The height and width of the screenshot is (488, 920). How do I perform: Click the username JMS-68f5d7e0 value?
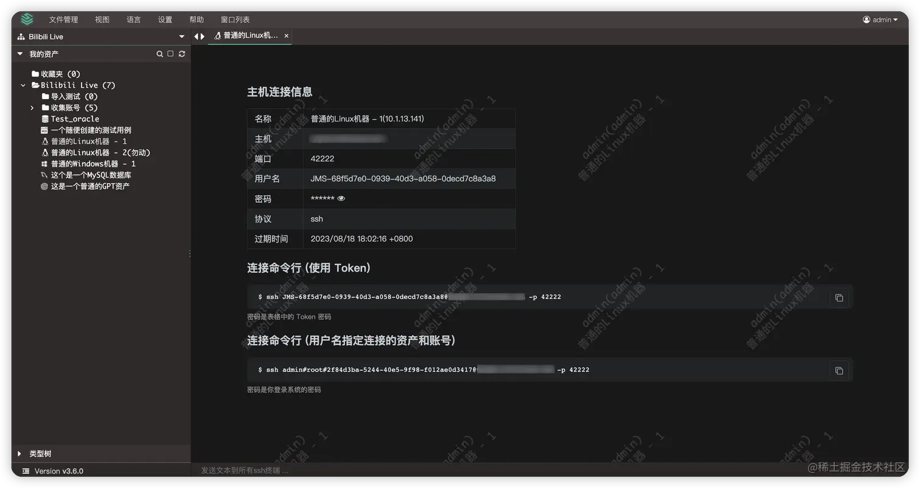(403, 179)
